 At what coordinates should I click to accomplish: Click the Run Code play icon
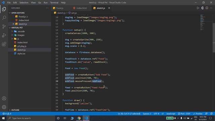tap(198, 8)
